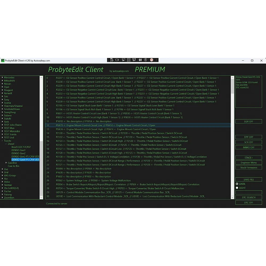Click the red stop icon in debug toolbar
This screenshot has height=266, width=266.
coord(151,60)
